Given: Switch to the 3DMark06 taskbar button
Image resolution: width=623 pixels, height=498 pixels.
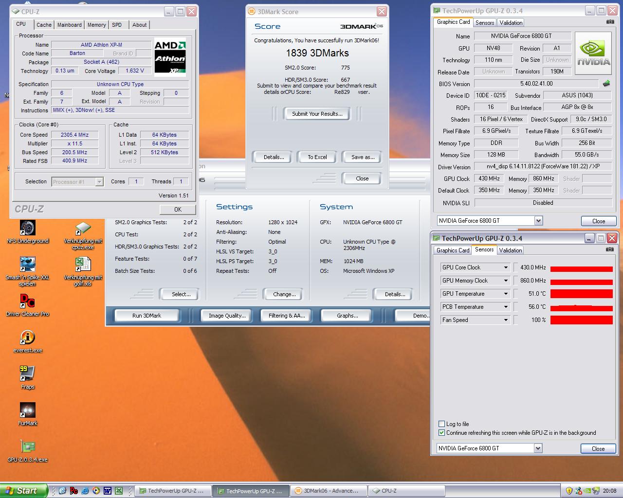Looking at the screenshot, I should 329,491.
